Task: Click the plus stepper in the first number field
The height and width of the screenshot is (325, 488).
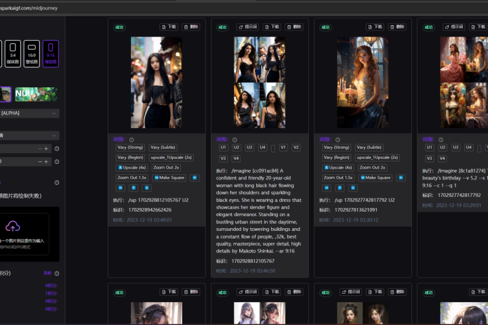Action: (x=46, y=148)
